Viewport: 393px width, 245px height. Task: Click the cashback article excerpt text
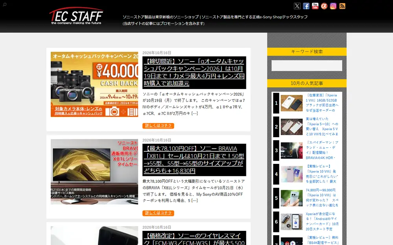(194, 104)
